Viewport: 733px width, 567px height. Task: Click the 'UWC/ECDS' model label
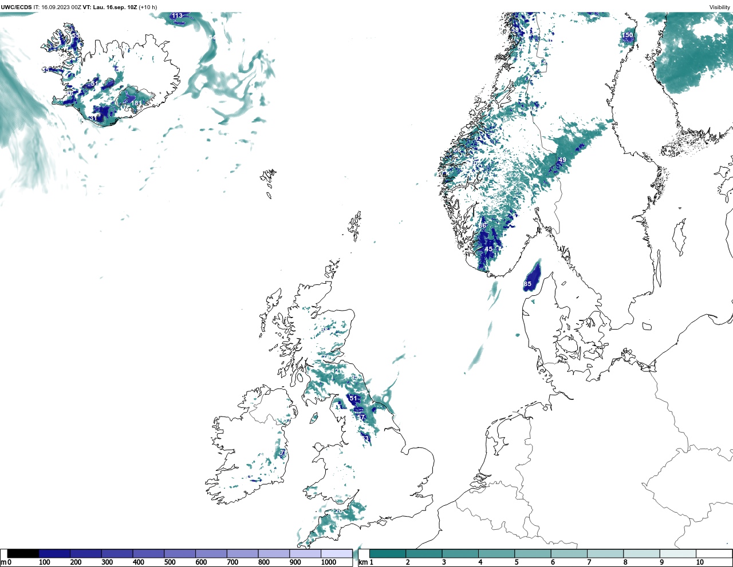click(16, 7)
